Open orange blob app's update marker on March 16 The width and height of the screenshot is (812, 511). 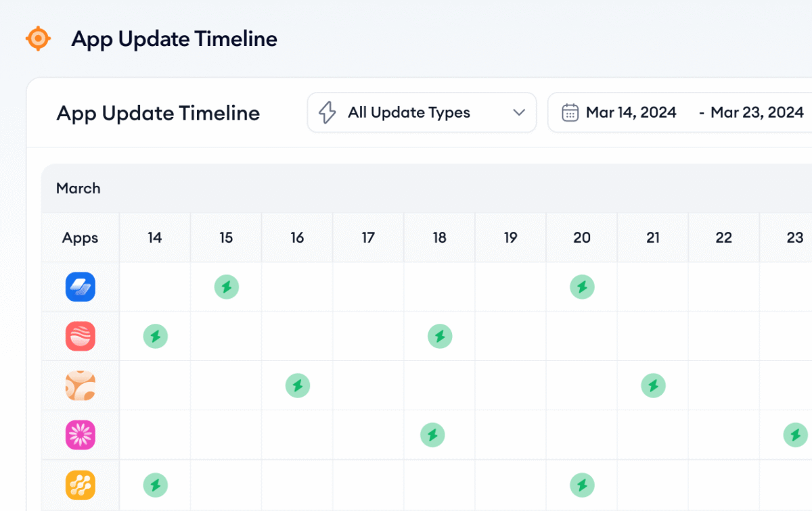(x=298, y=386)
